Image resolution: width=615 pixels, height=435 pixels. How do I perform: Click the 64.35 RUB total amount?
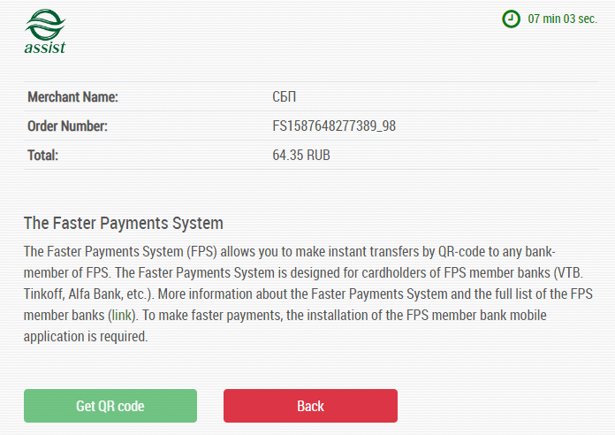(301, 156)
